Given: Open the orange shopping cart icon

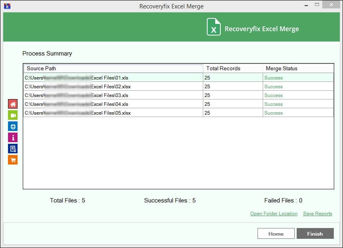Looking at the screenshot, I should pos(13,160).
